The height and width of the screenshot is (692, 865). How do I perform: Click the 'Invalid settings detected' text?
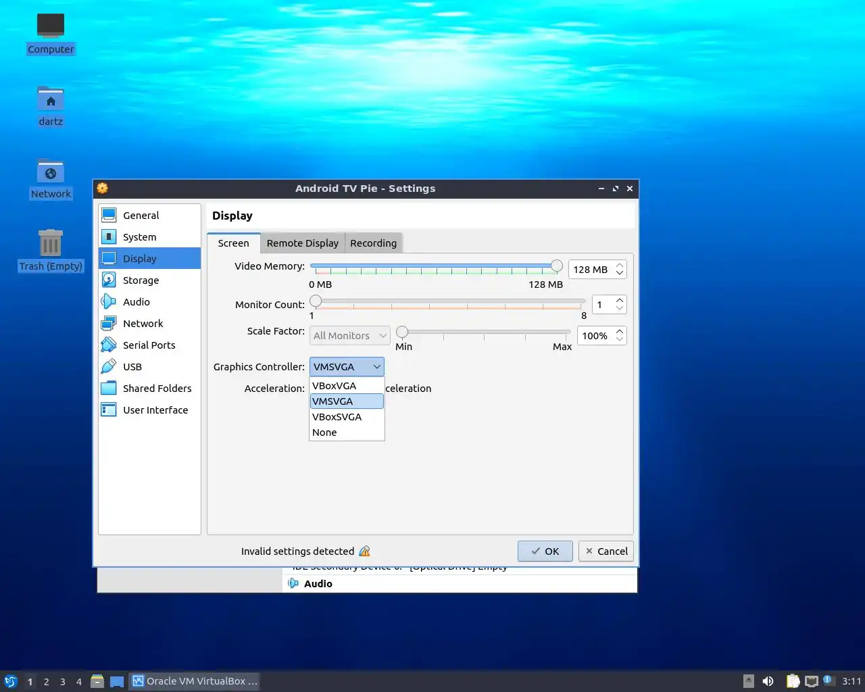point(297,551)
